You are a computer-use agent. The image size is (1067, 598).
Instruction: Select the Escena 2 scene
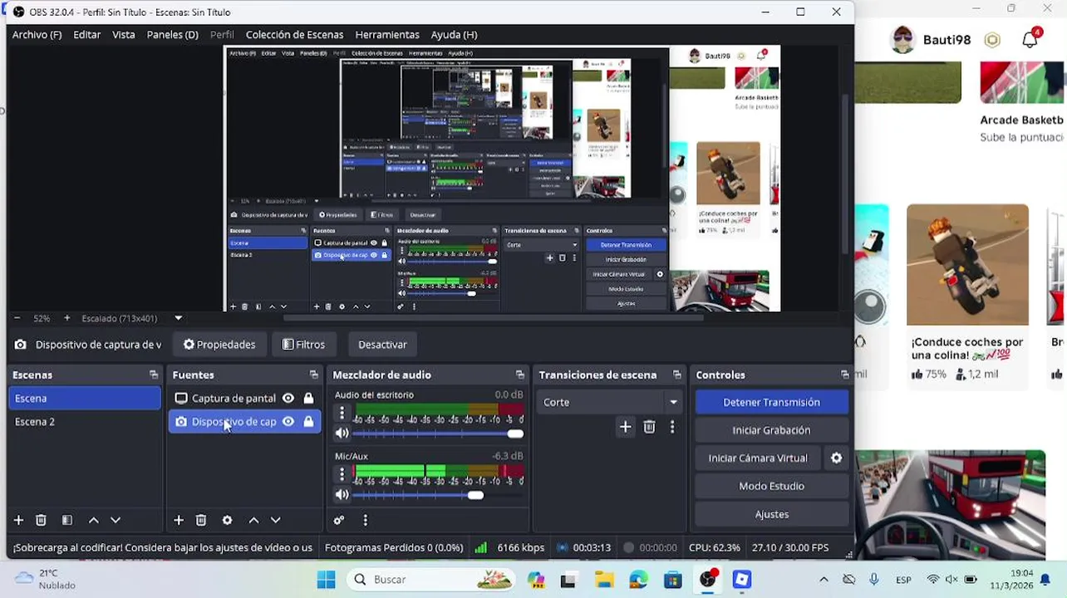85,421
